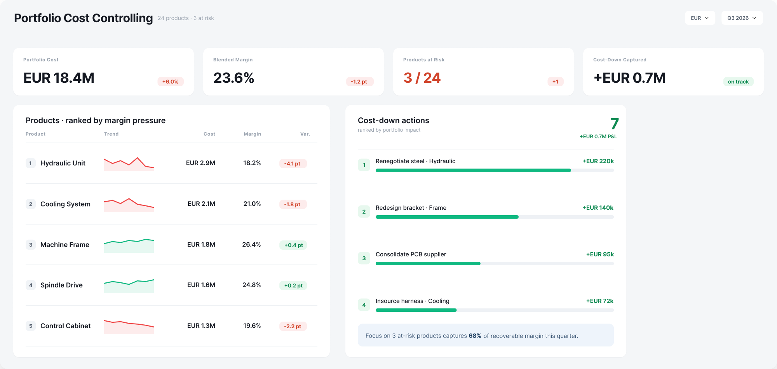The height and width of the screenshot is (369, 777).
Task: Click the 26.4% margin cell
Action: [251, 245]
